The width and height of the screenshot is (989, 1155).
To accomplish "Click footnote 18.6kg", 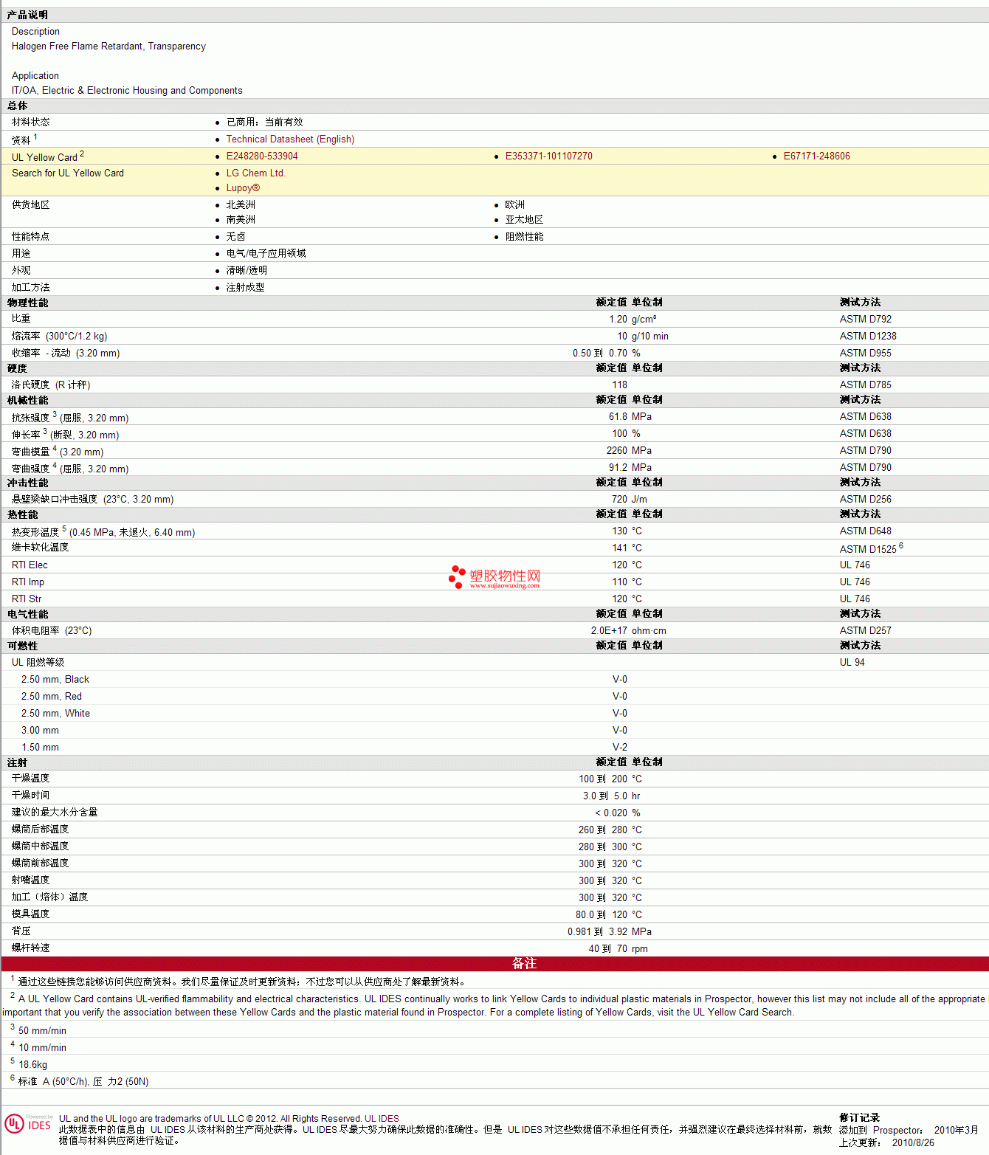I will click(32, 1064).
